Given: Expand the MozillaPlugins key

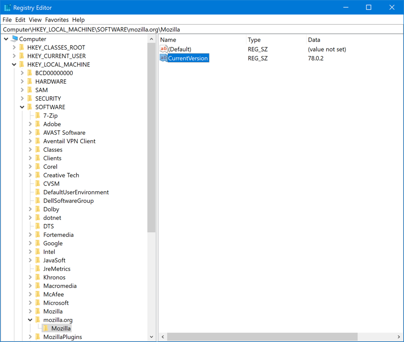Looking at the screenshot, I should [30, 336].
